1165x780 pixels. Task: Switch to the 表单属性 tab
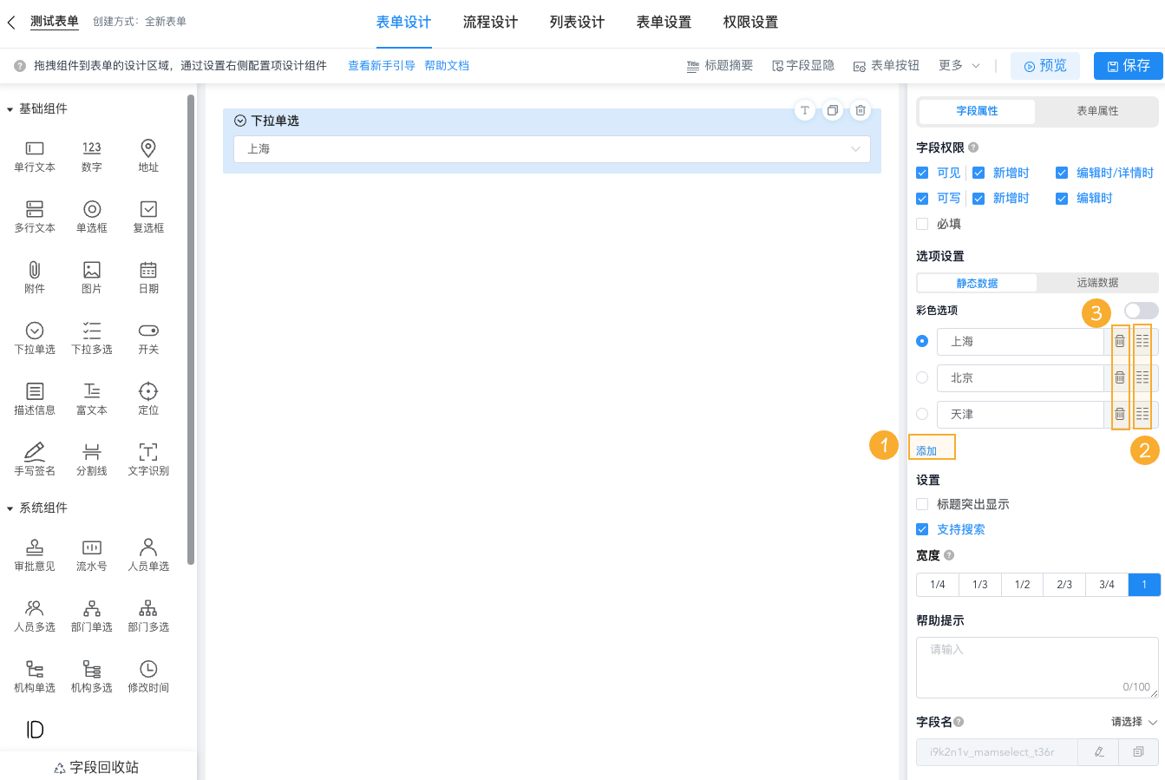(1096, 111)
